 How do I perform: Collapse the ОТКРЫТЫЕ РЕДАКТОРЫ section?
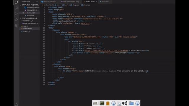coord(30,5)
